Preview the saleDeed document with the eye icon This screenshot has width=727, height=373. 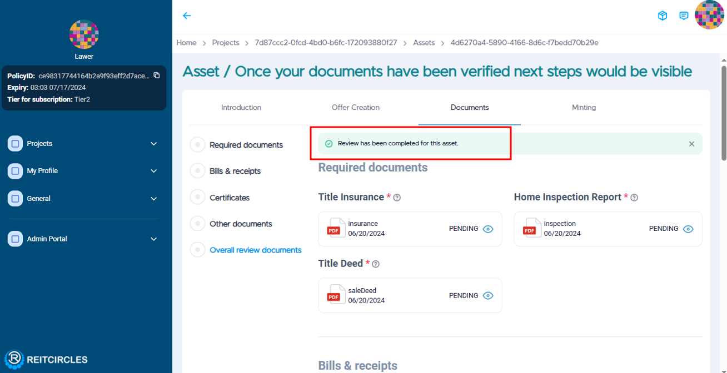click(488, 295)
